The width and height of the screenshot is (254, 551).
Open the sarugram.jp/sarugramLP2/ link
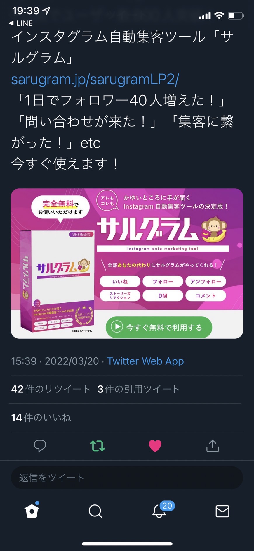click(x=95, y=79)
